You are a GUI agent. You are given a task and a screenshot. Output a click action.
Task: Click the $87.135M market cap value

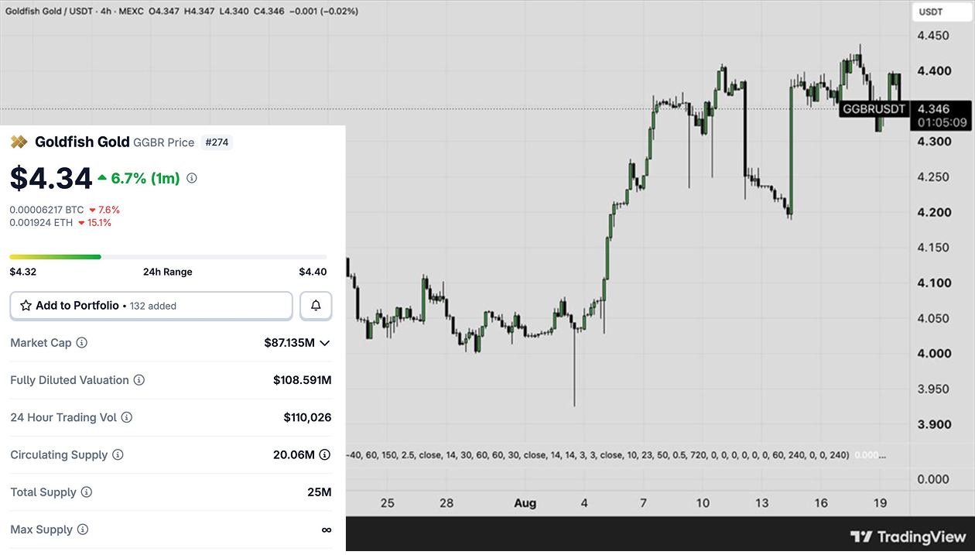coord(289,343)
